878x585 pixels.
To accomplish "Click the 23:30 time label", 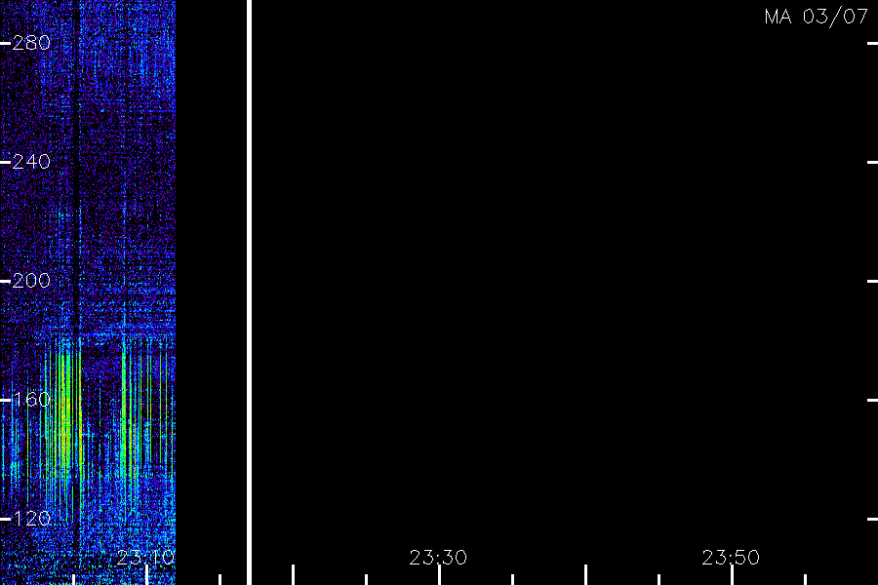I will pos(438,558).
